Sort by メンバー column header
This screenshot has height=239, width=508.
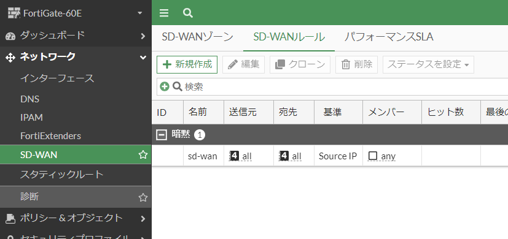(392, 112)
